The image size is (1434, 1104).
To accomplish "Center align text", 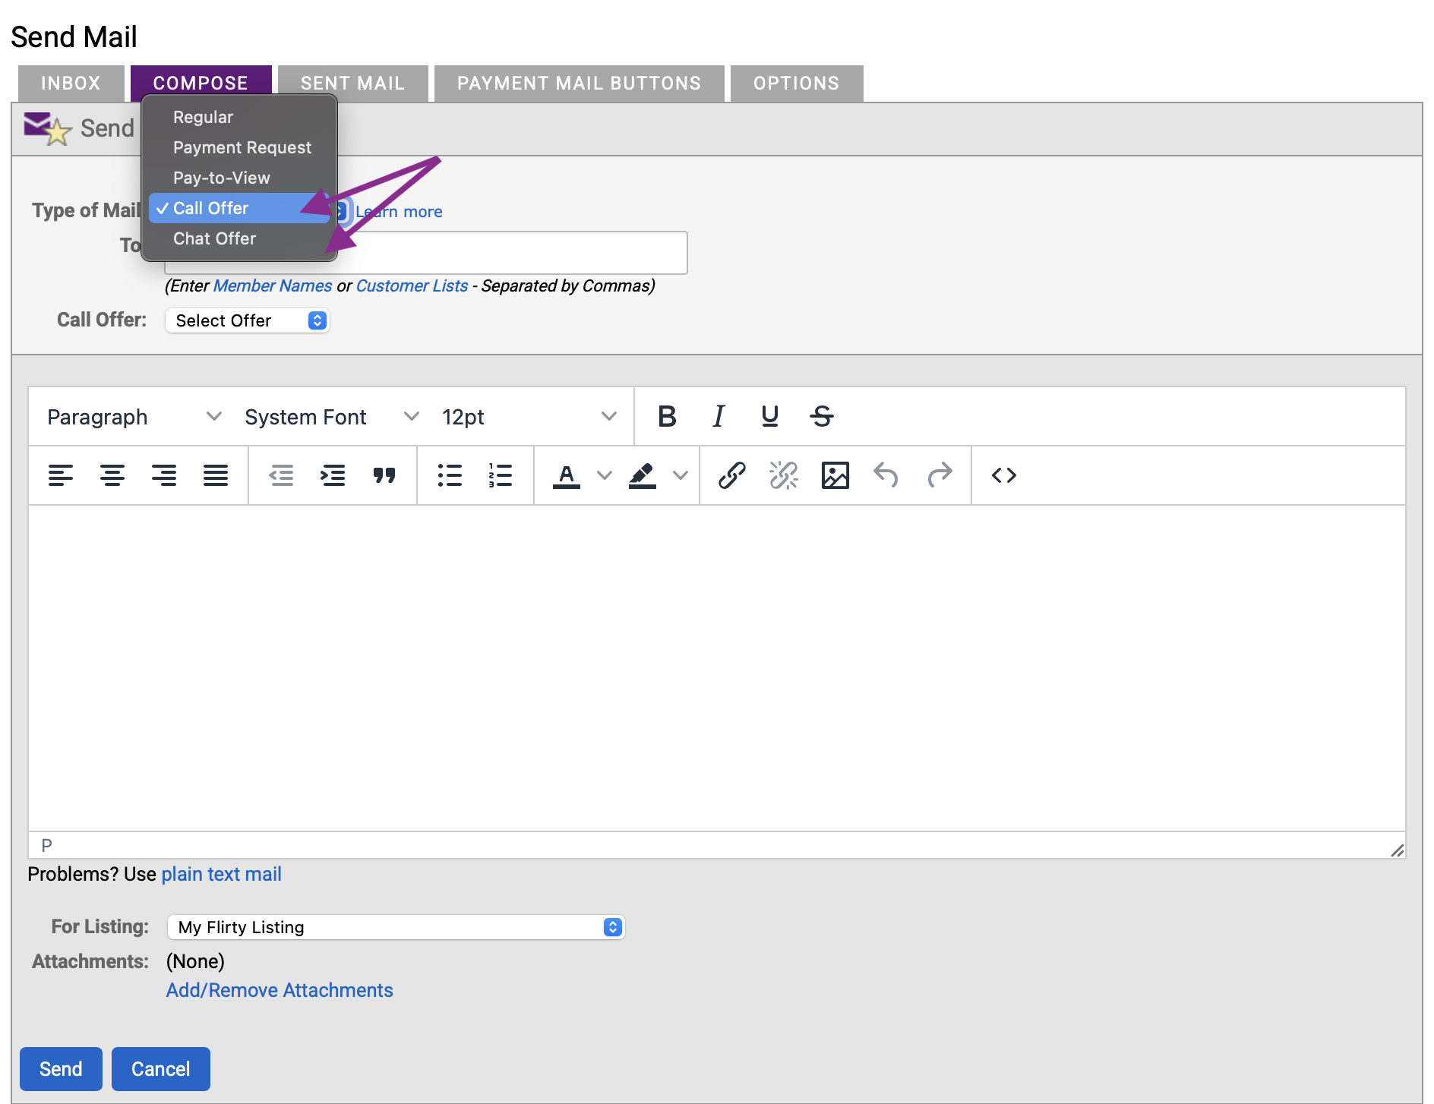I will [x=112, y=475].
